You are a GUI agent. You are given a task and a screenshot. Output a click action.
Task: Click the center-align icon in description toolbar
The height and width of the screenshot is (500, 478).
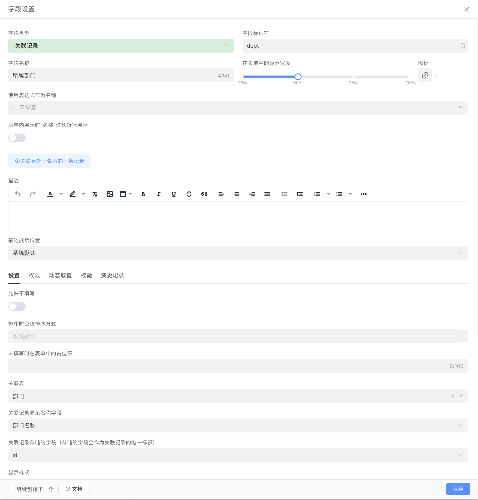tap(237, 194)
